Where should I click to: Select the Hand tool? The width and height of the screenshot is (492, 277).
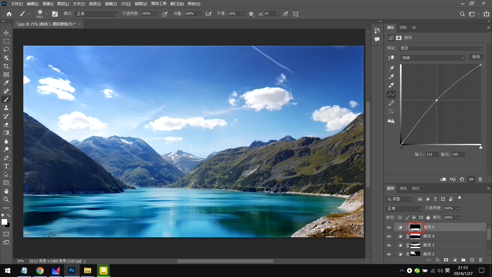click(6, 191)
